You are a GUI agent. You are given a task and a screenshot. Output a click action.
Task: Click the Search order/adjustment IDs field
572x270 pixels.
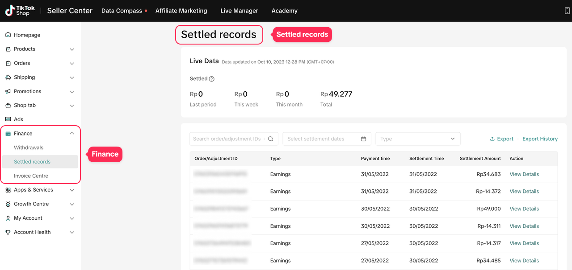coord(227,139)
